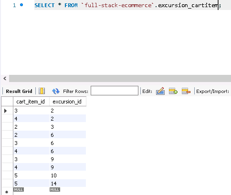The height and width of the screenshot is (195, 231).
Task: Click the NULL cell under excursion_id
Action: click(55, 189)
